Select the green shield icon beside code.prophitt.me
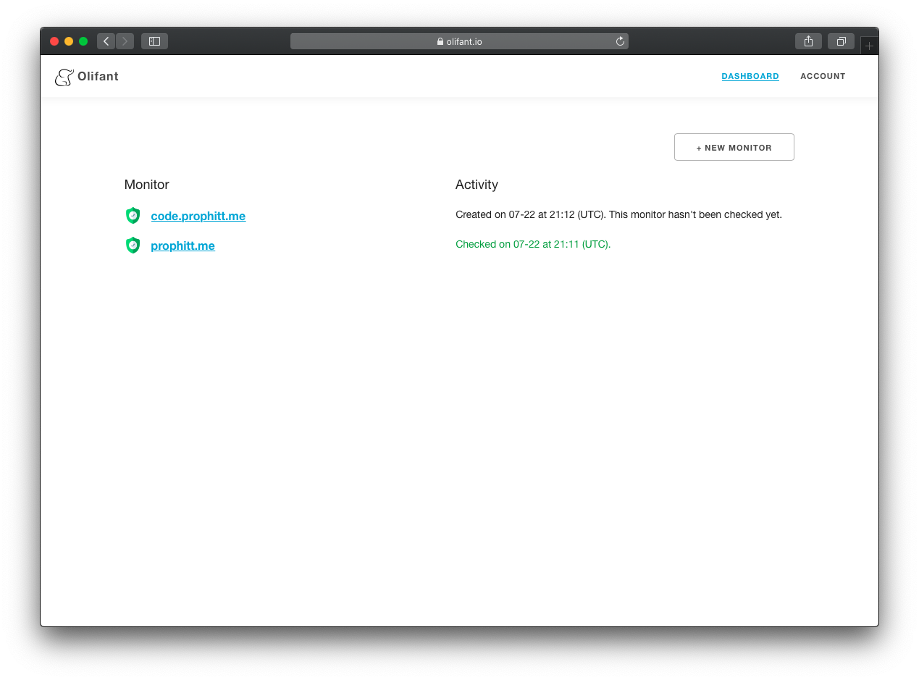919x680 pixels. pos(133,215)
